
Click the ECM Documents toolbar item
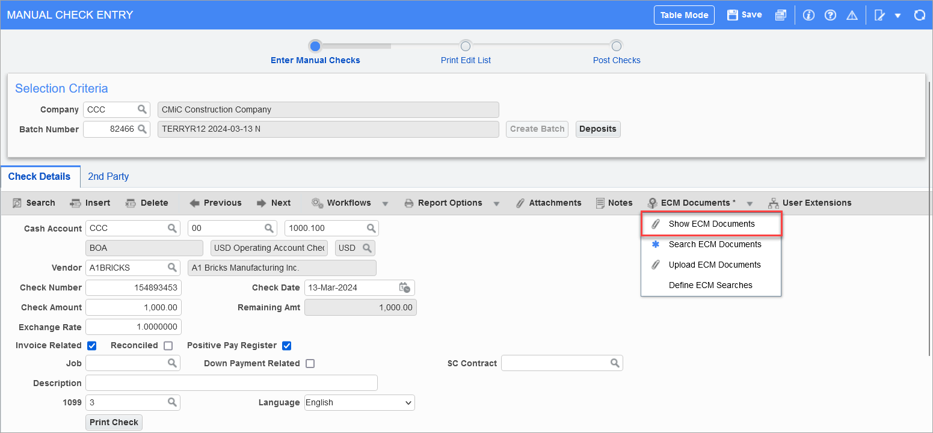[x=692, y=203]
